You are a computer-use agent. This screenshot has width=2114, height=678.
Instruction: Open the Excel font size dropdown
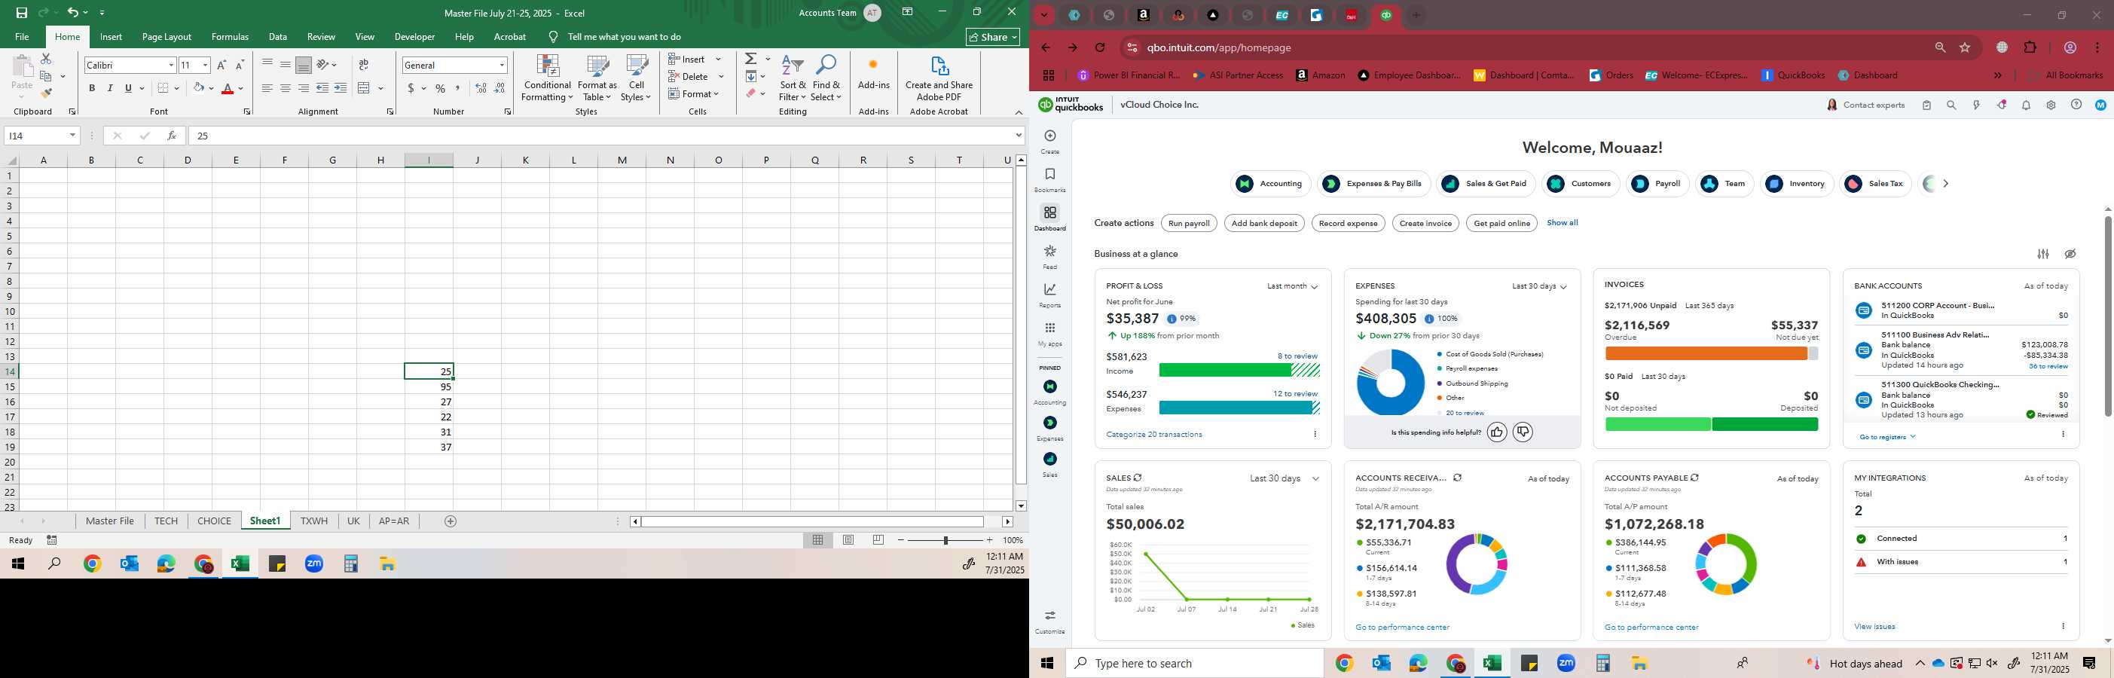coord(205,65)
